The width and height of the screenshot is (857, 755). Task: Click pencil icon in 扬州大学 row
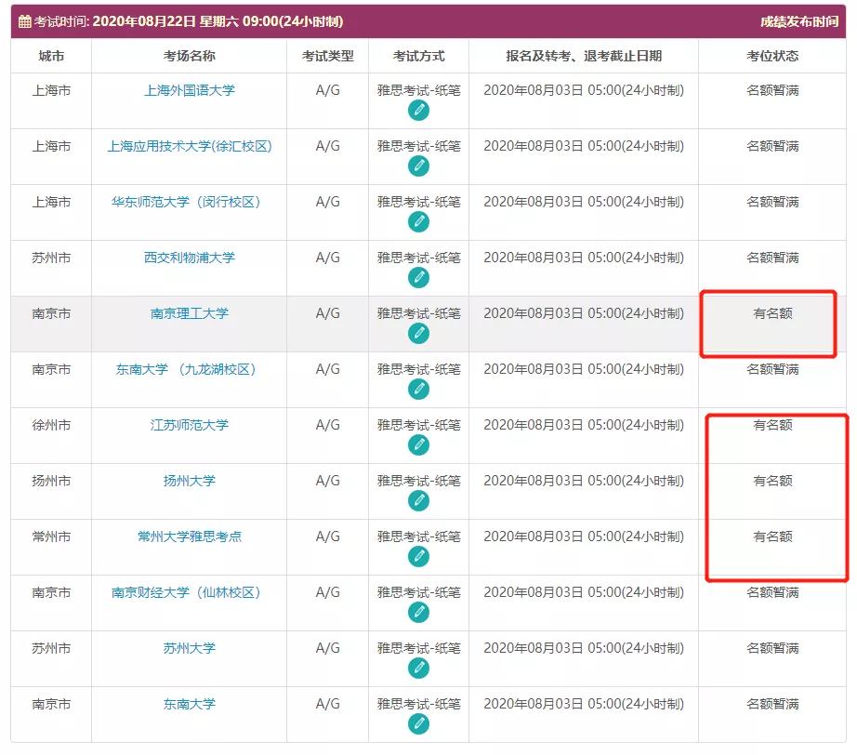click(418, 501)
